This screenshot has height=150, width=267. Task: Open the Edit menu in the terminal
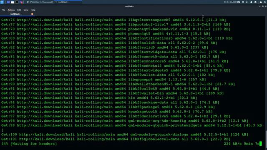coord(19,10)
